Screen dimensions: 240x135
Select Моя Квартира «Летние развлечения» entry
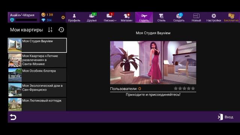pos(37,60)
